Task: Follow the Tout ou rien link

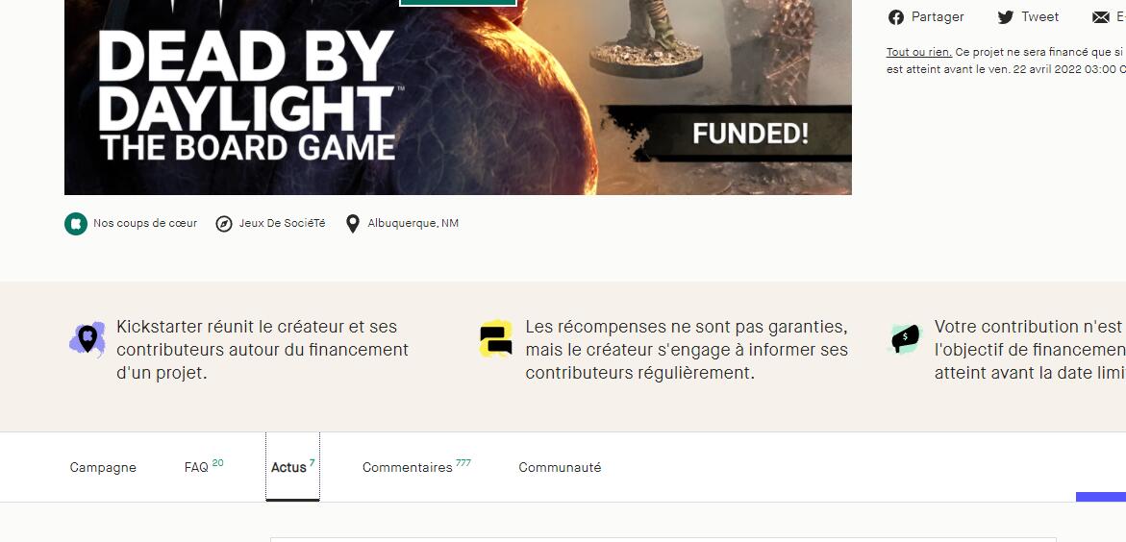Action: 919,53
